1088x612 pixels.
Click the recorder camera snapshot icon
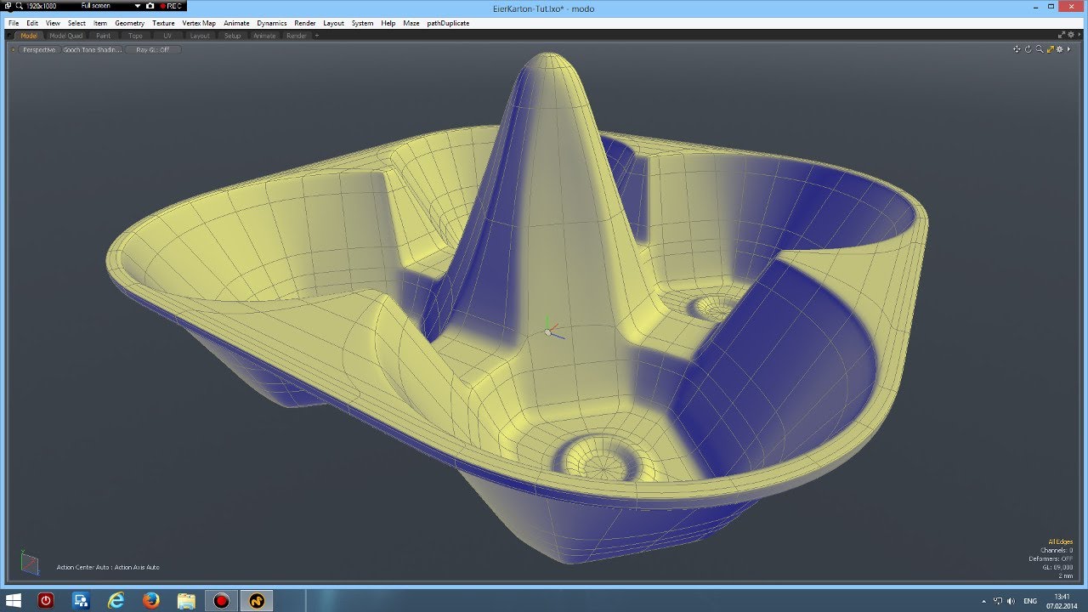pyautogui.click(x=150, y=6)
